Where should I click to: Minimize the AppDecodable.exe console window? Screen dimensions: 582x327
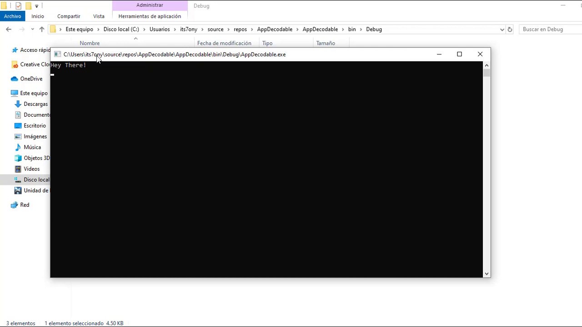click(x=439, y=54)
